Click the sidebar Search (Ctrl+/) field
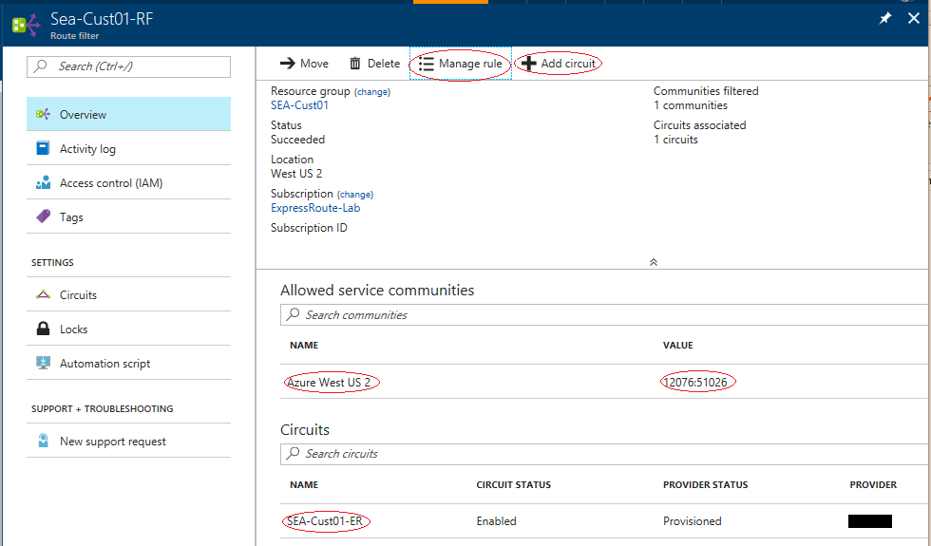Screen dimensions: 931x546 pyautogui.click(x=128, y=66)
